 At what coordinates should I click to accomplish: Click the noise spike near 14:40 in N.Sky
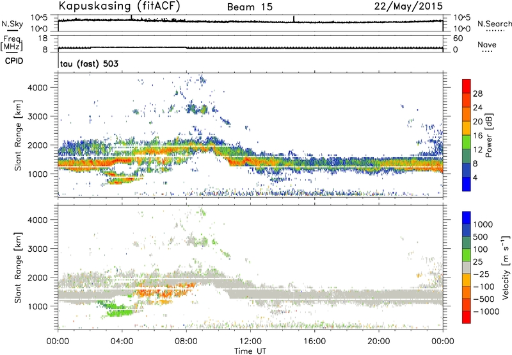click(x=294, y=19)
